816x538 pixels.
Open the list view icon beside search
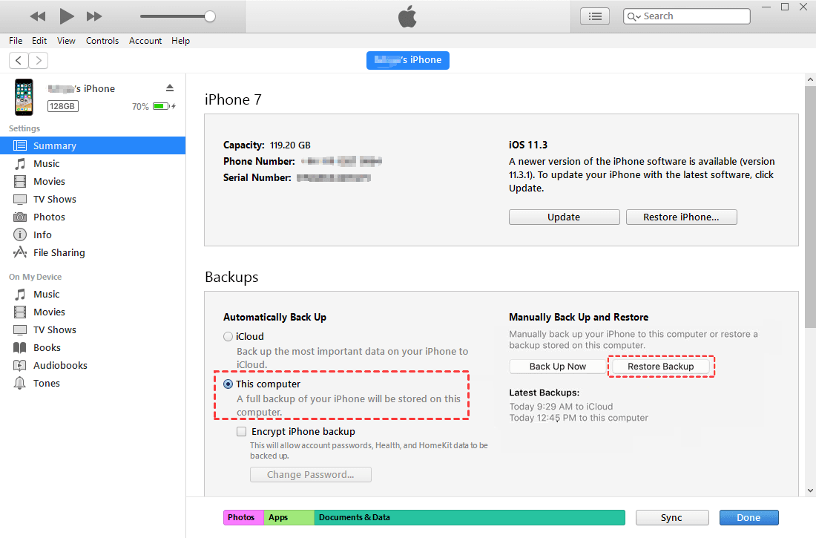(x=594, y=16)
